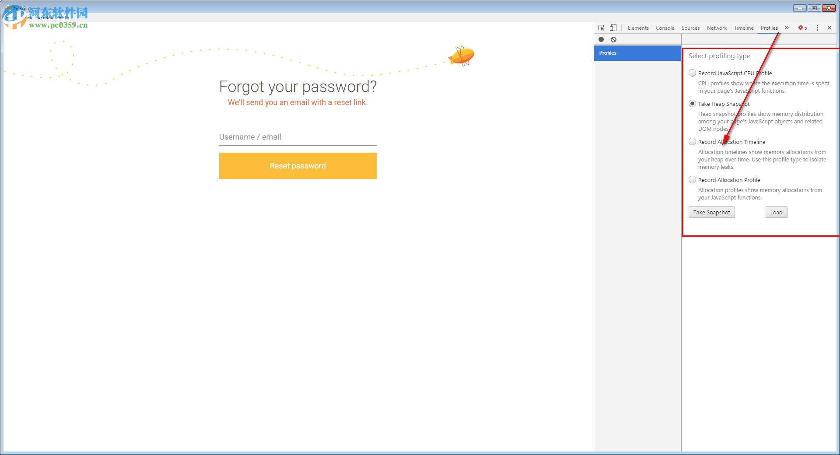The width and height of the screenshot is (840, 455).
Task: Select Record JavaScript CPU Profile option
Action: click(692, 73)
